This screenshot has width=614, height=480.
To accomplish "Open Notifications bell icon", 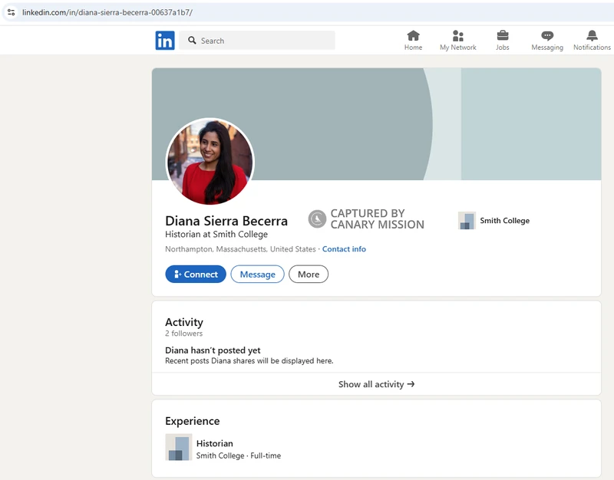I will click(592, 36).
